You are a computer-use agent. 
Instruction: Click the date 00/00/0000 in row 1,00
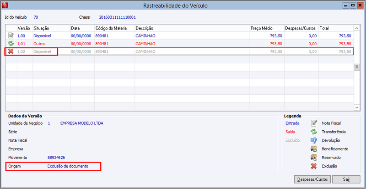click(x=81, y=36)
